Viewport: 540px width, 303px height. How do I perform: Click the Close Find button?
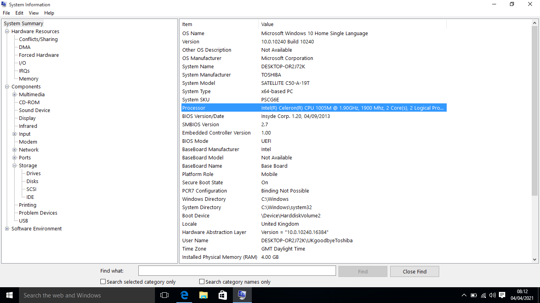(x=414, y=271)
